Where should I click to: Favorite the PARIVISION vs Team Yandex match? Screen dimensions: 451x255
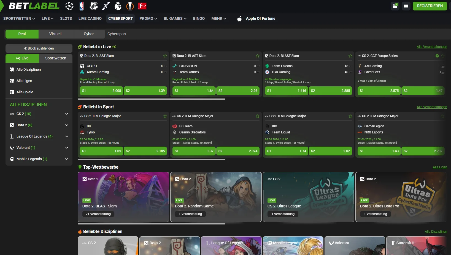[258, 56]
